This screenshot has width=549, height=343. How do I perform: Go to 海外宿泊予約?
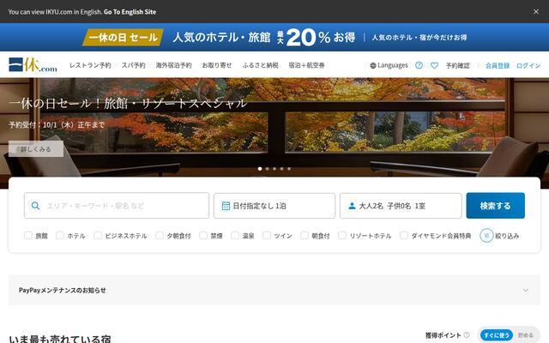[173, 65]
